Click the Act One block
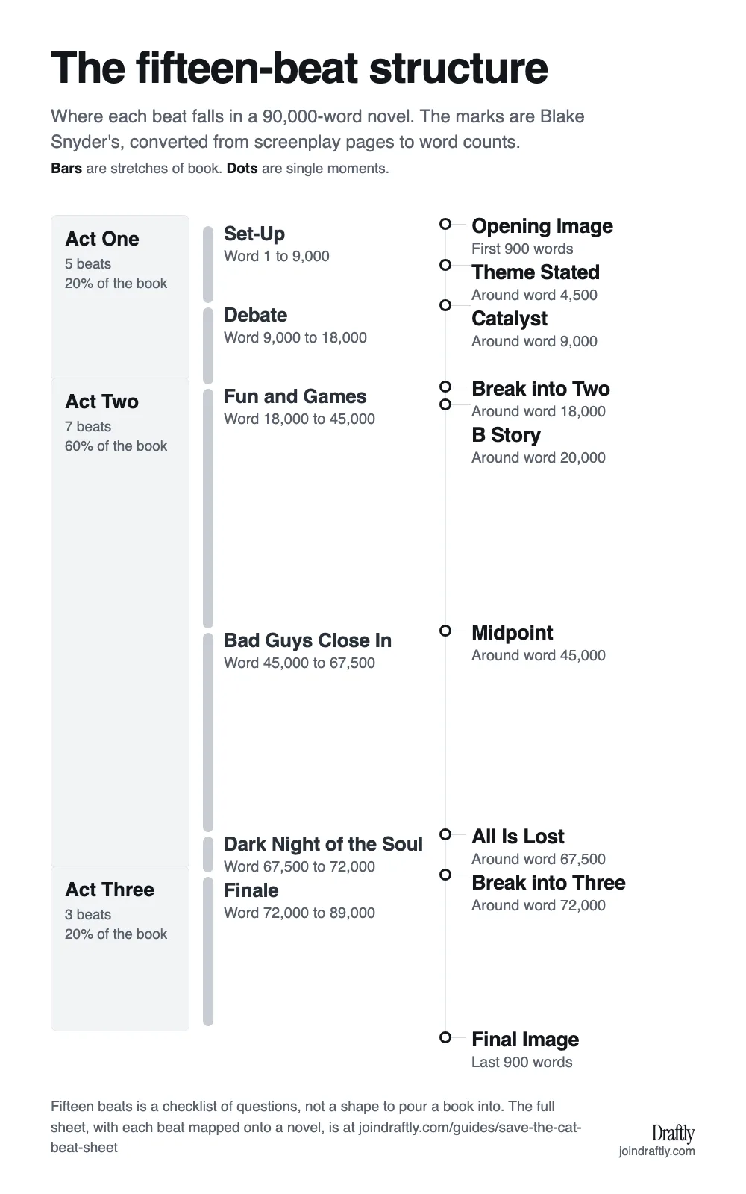The height and width of the screenshot is (1194, 746). pos(120,297)
